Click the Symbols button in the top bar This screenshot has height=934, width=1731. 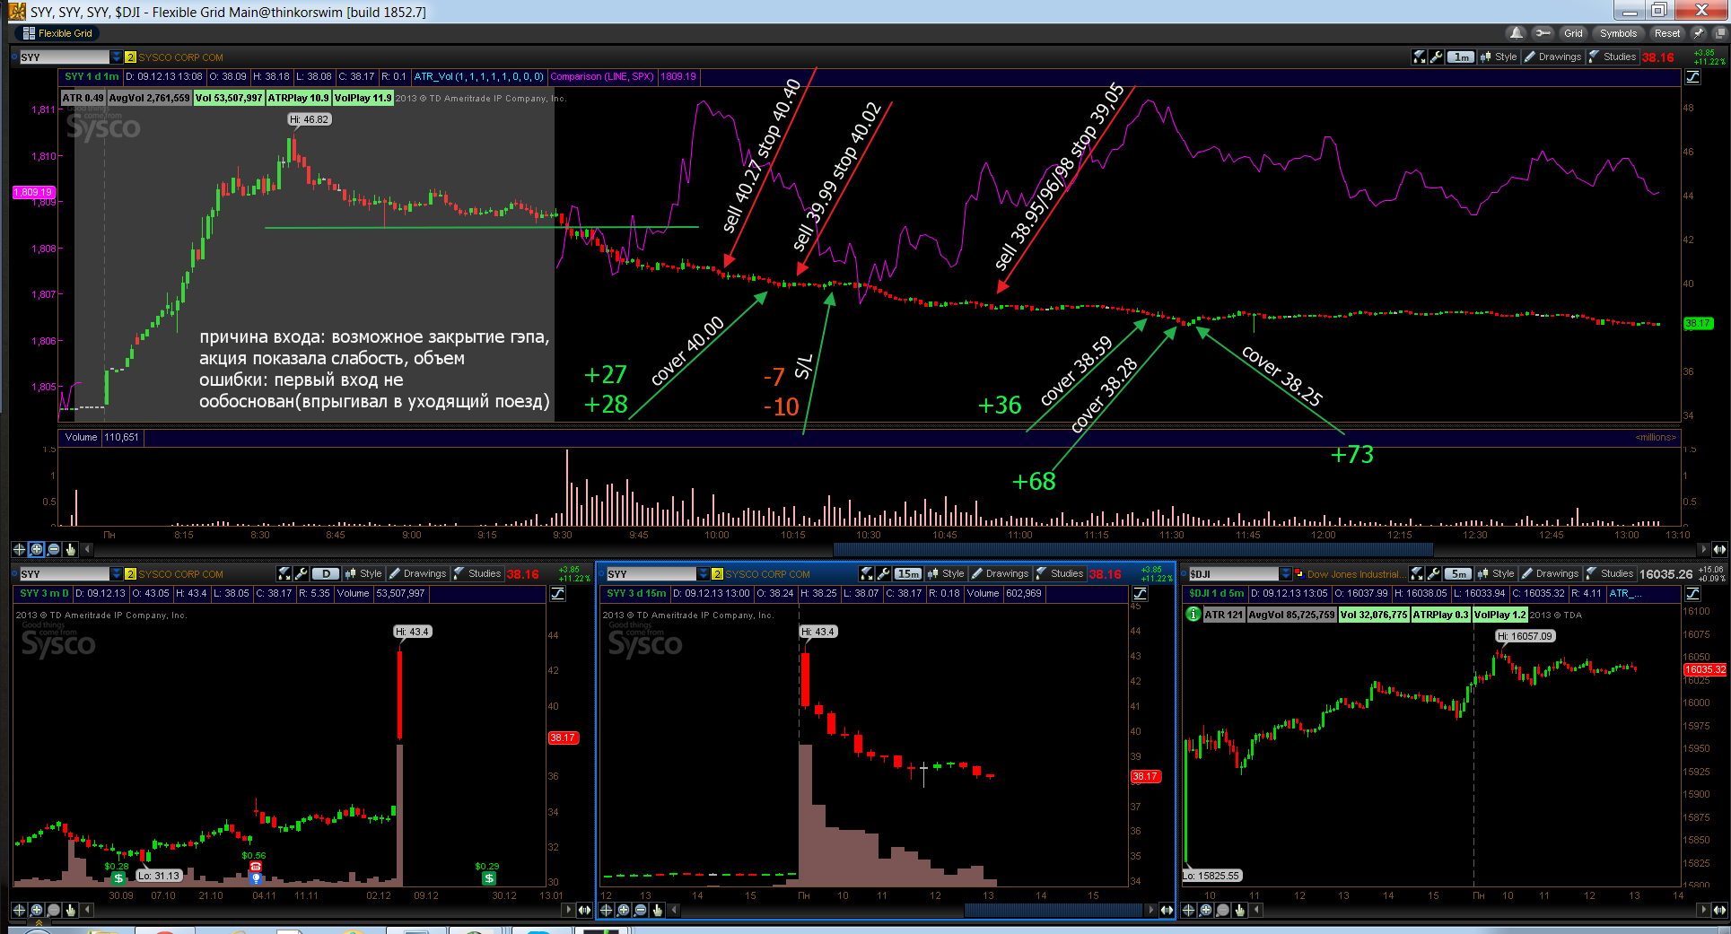tap(1618, 33)
